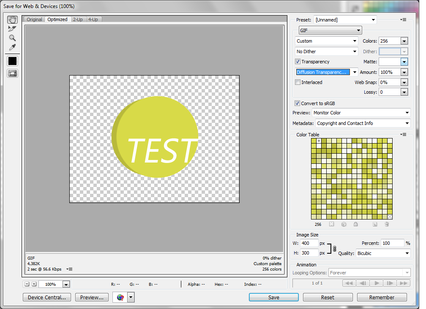
Task: Expand the No Dither dropdown
Action: [327, 51]
